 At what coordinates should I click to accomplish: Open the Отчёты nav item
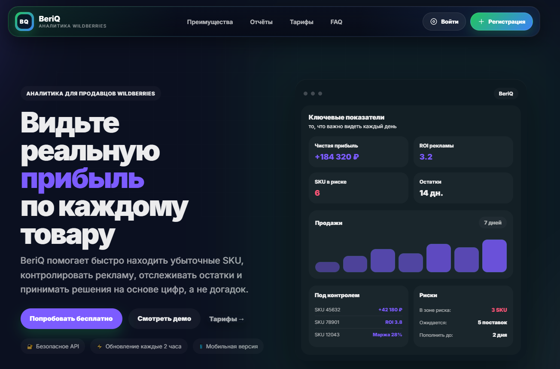tap(261, 22)
